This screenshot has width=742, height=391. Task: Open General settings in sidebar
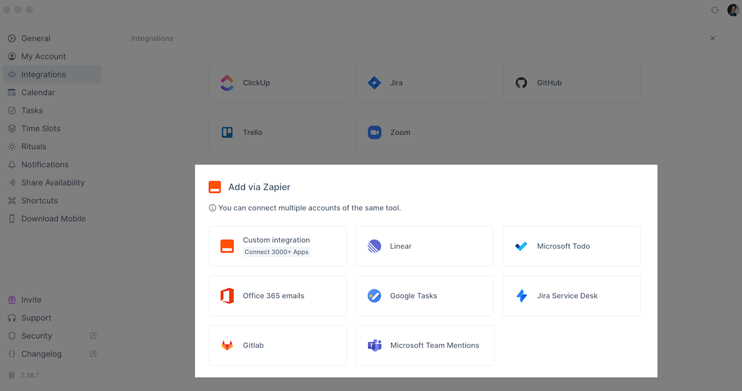point(52,38)
